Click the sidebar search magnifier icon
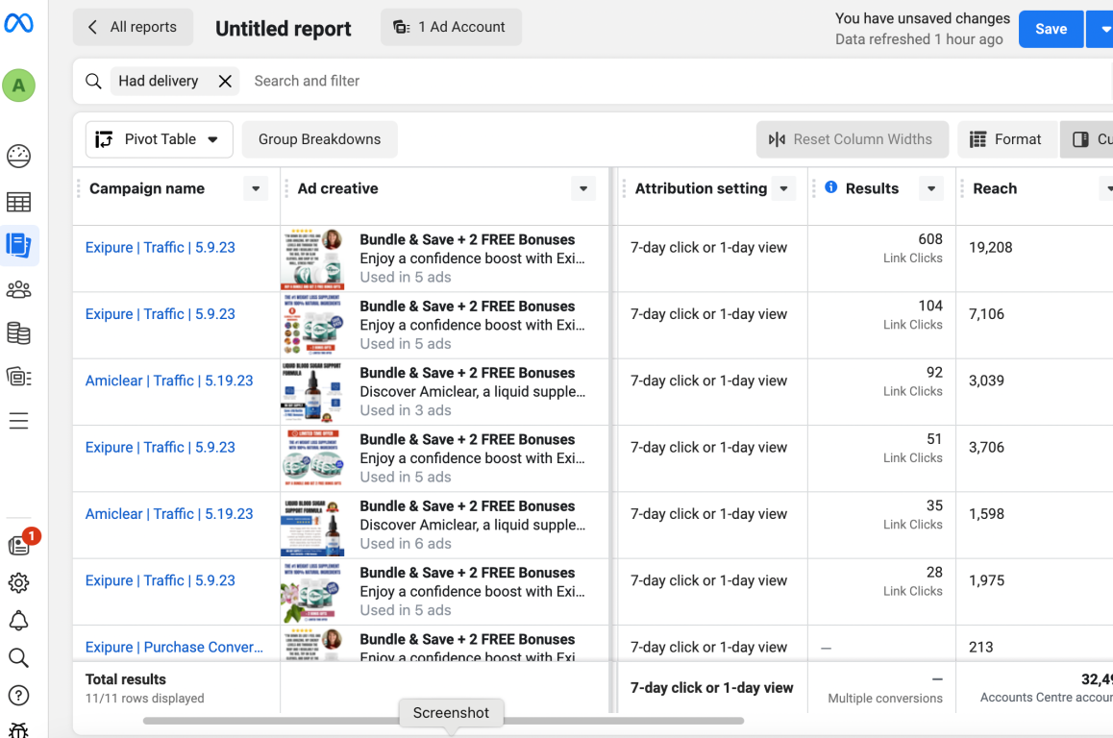Viewport: 1113px width, 738px height. (x=18, y=658)
